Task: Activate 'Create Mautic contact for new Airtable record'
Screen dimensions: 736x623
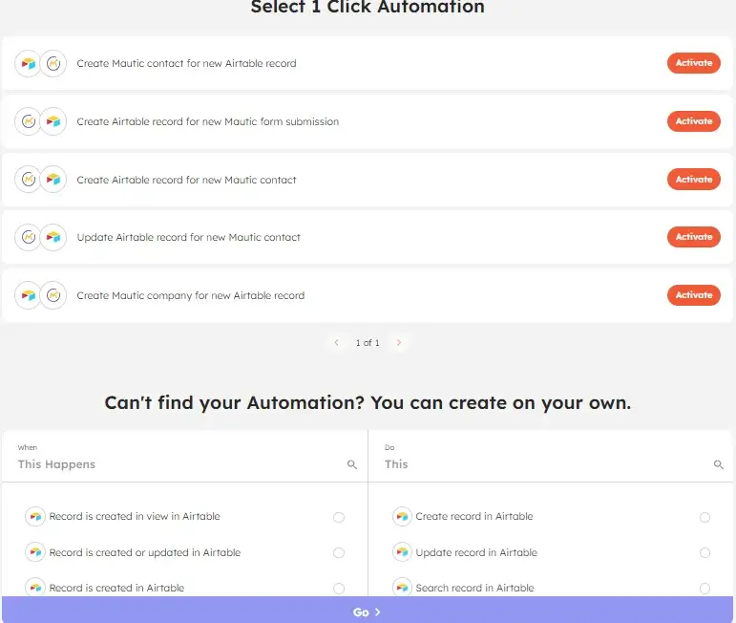Action: point(694,63)
